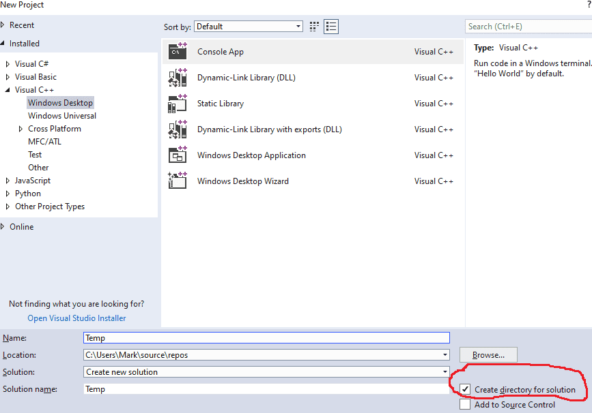Click Other Project Types label
Screen dimensions: 592x413
coord(50,206)
